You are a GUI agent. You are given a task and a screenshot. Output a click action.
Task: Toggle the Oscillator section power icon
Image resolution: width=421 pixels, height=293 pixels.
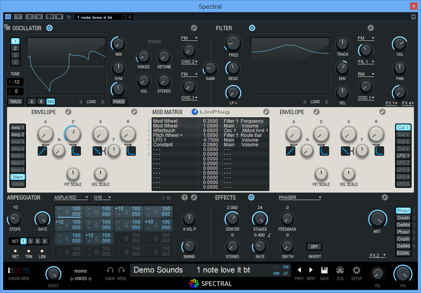[49, 28]
